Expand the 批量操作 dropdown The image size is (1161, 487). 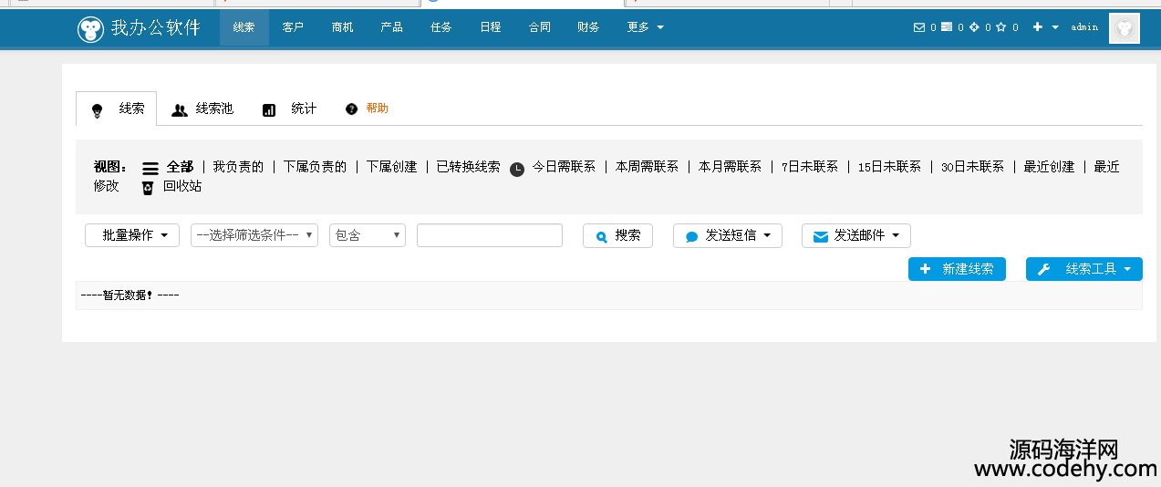point(132,235)
